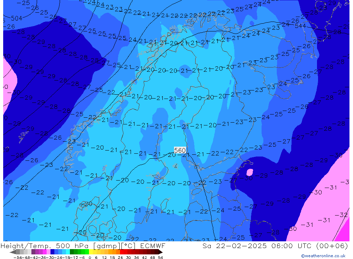Click the 54 value on the color scale
This screenshot has width=353, height=259.
(x=160, y=258)
